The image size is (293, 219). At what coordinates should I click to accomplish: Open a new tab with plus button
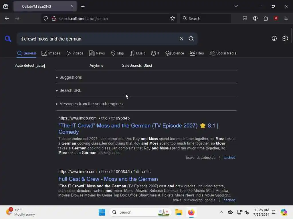tap(83, 7)
